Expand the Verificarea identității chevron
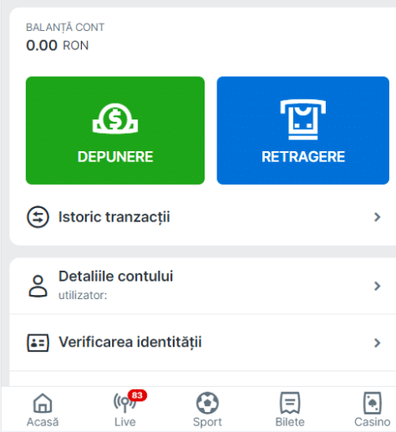Viewport: 396px width, 432px height. click(x=377, y=343)
